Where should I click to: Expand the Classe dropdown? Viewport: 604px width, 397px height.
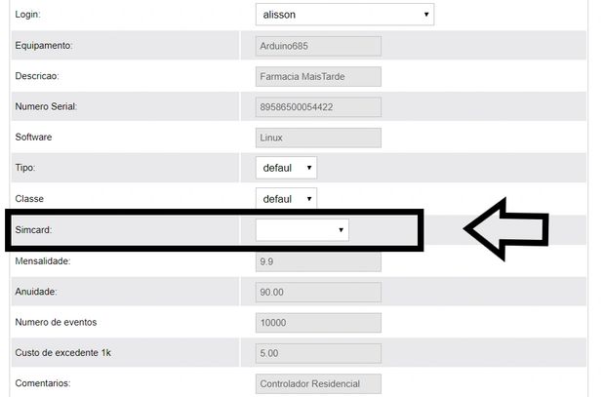[286, 199]
